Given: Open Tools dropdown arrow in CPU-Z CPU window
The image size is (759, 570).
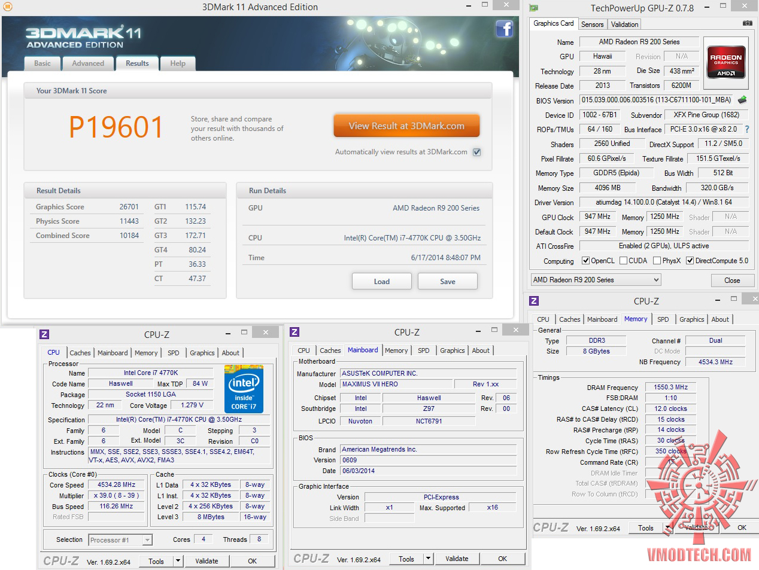Looking at the screenshot, I should [178, 561].
